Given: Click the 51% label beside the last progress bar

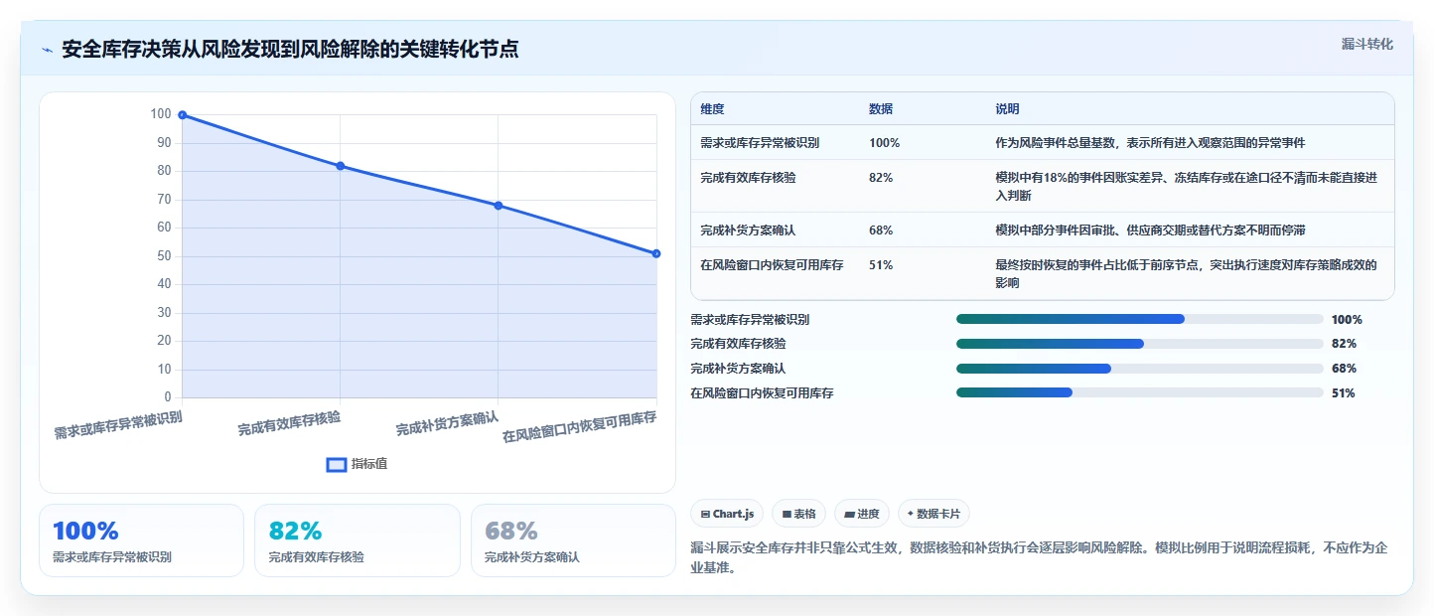Looking at the screenshot, I should [1343, 393].
